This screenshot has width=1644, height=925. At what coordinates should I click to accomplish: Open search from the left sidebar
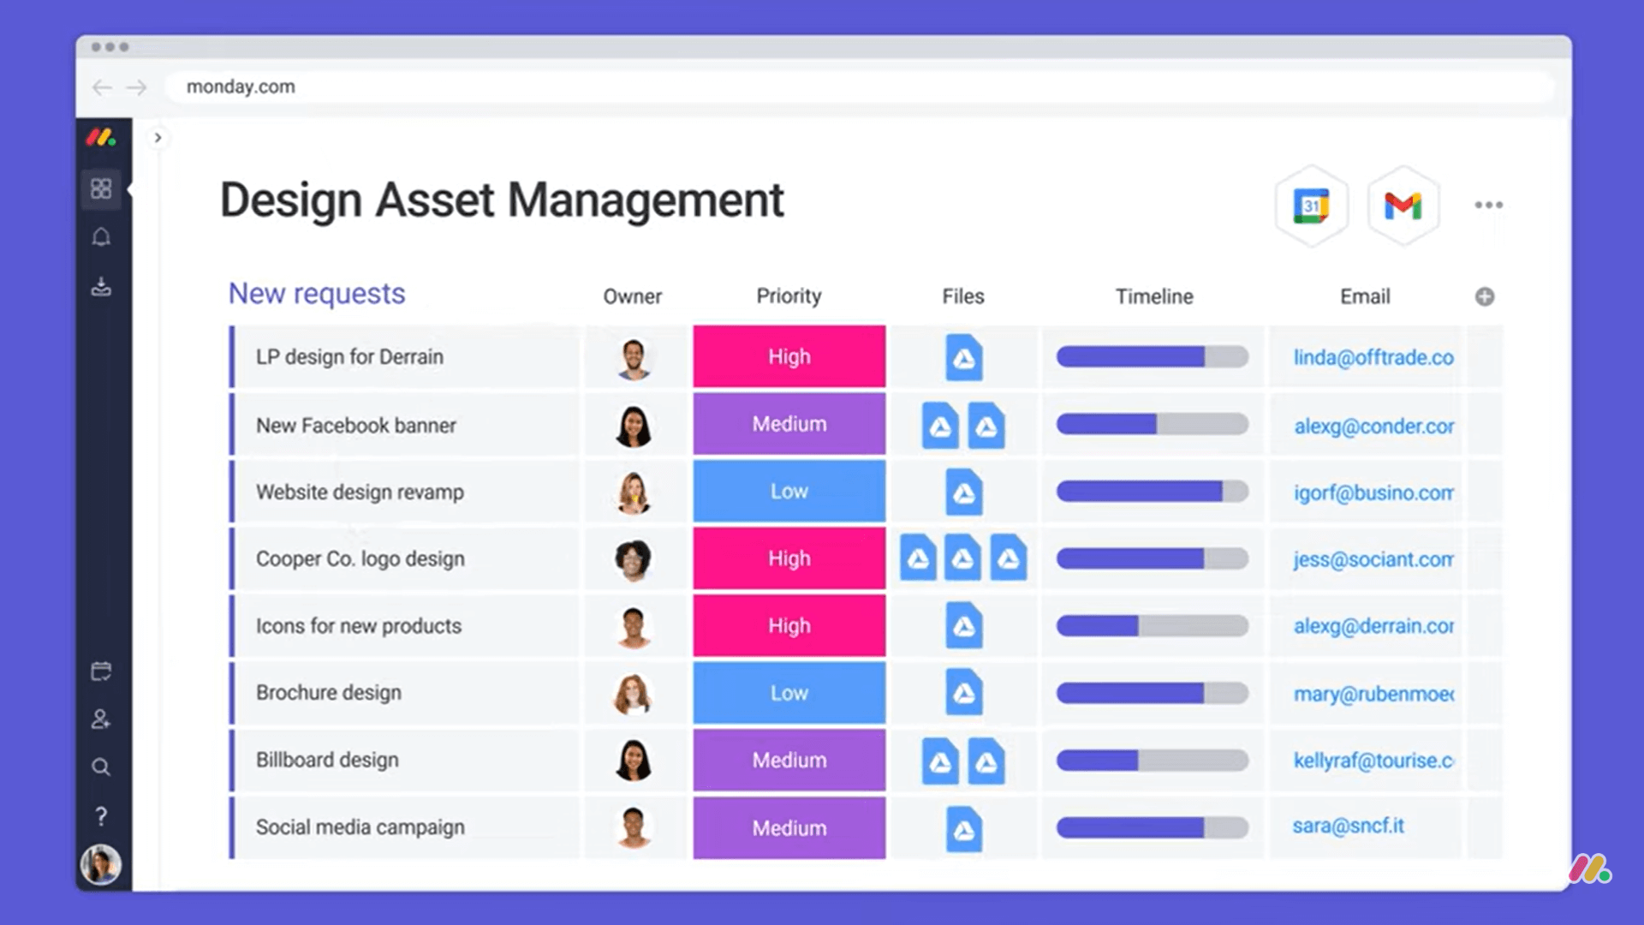coord(101,767)
